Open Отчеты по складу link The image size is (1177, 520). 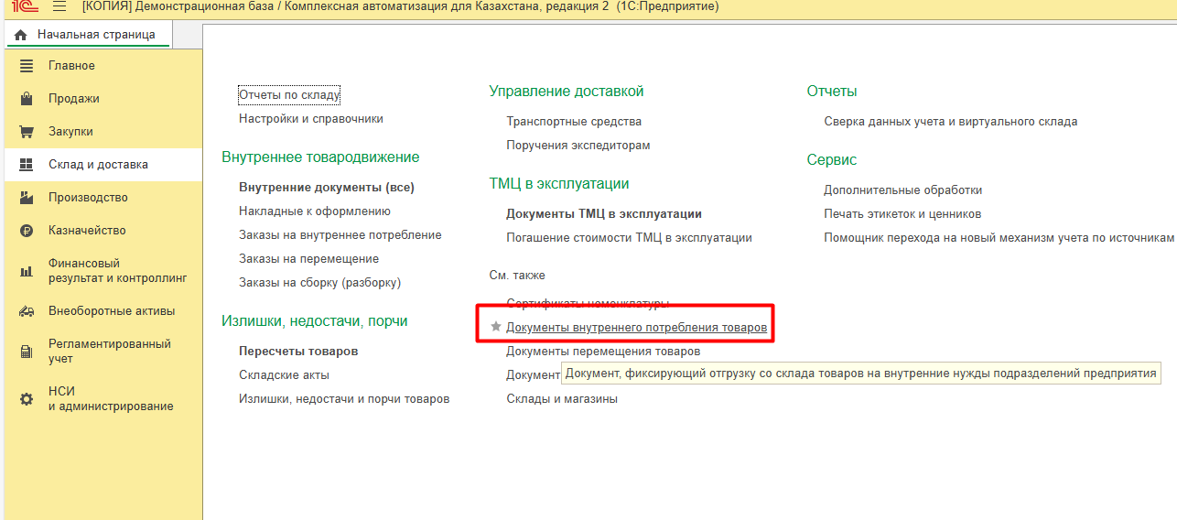[289, 94]
